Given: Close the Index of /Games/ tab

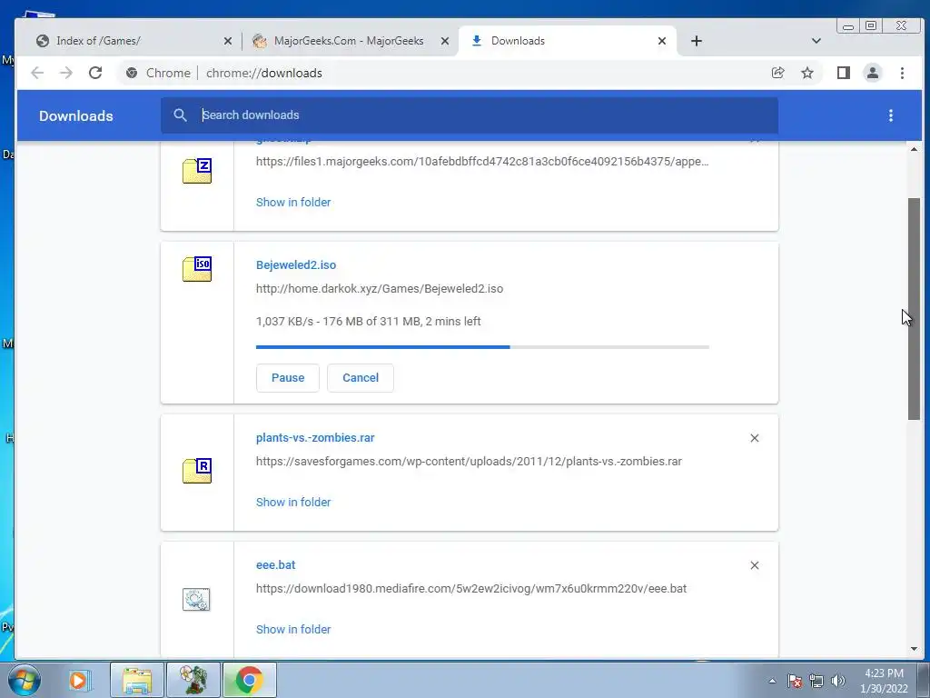Looking at the screenshot, I should pos(228,41).
